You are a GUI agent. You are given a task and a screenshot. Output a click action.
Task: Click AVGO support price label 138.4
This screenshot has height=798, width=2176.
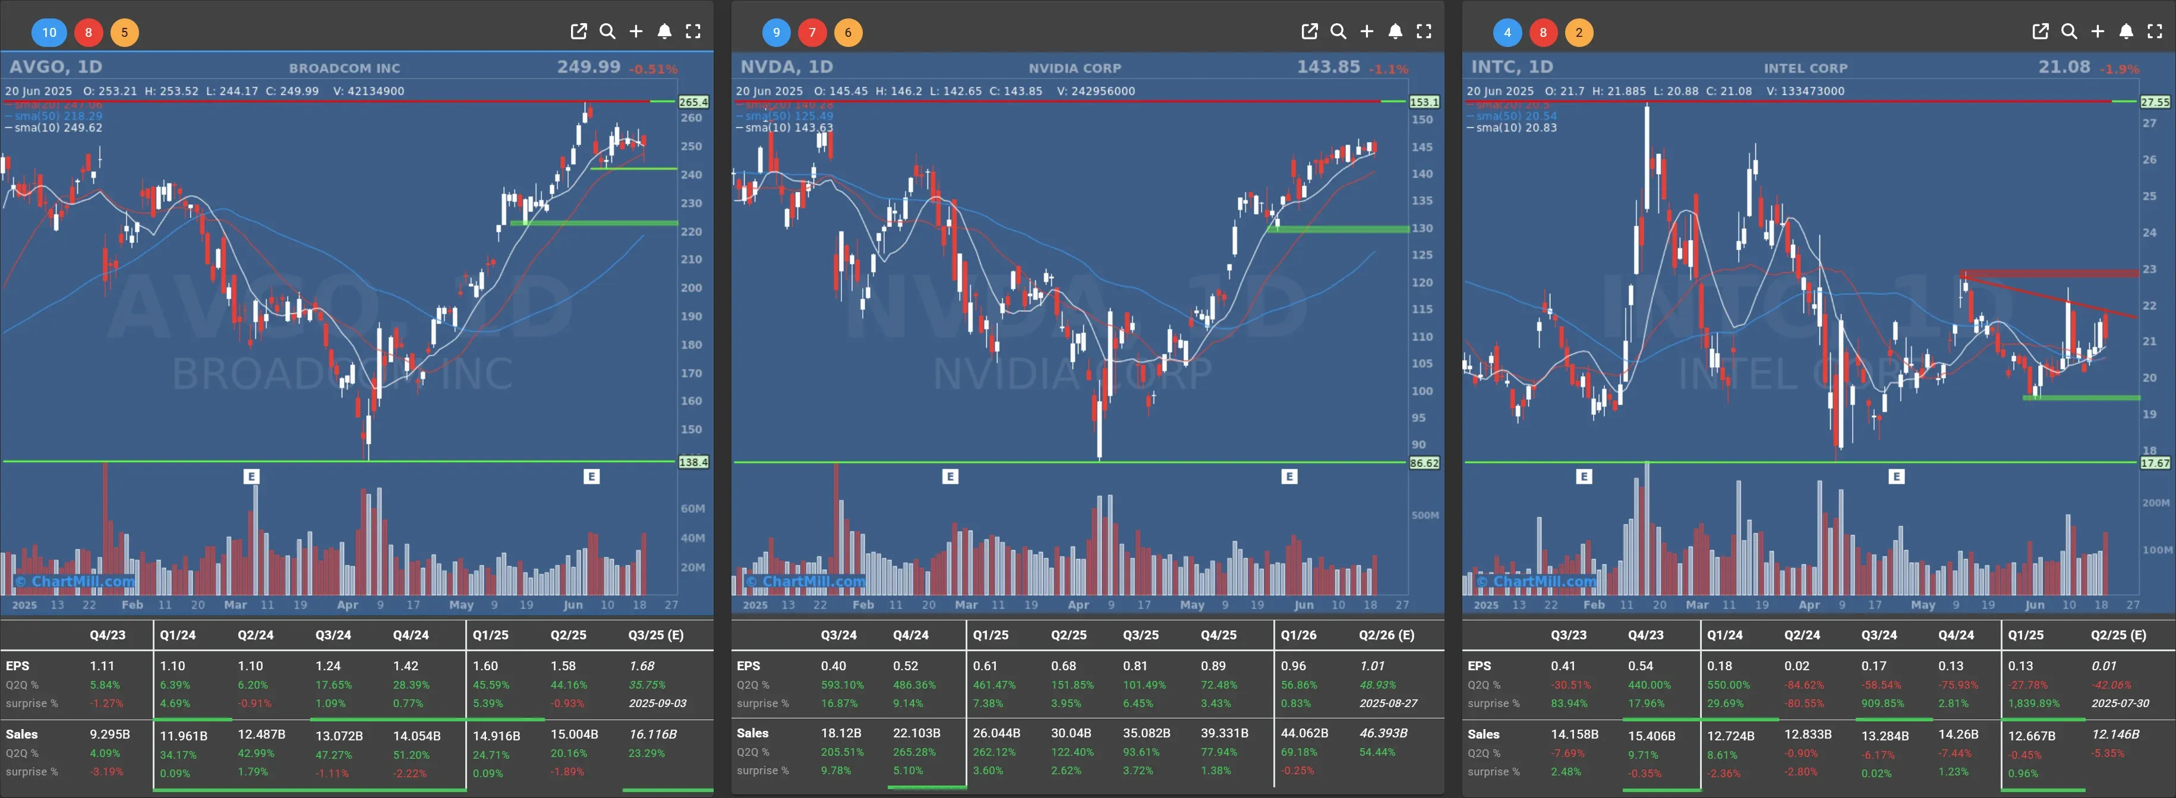pos(693,462)
